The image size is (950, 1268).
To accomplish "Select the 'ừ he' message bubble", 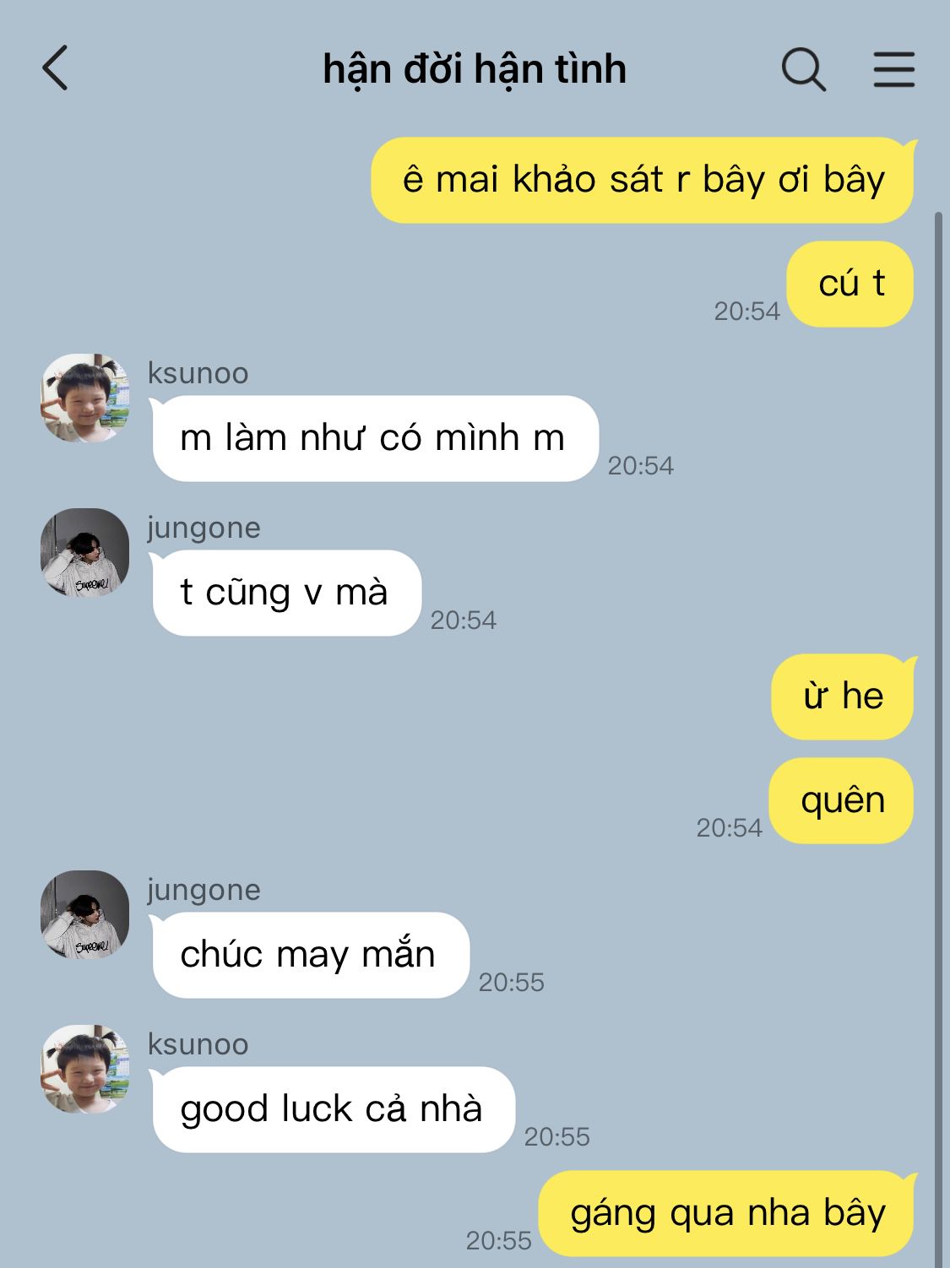I will click(x=844, y=697).
